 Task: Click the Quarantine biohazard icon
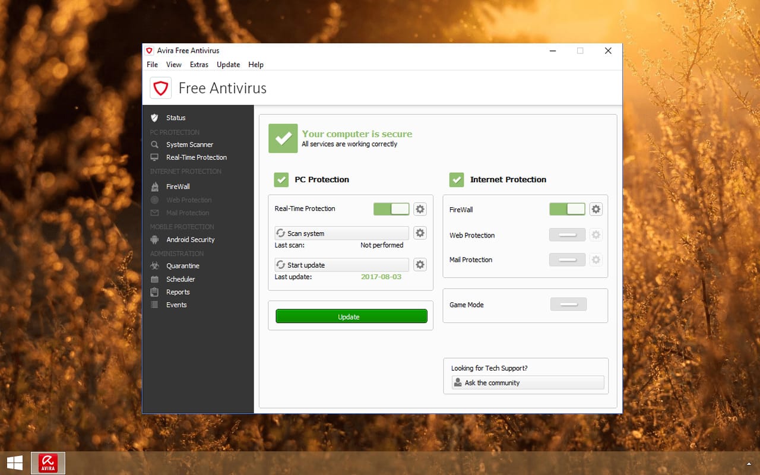pos(154,266)
